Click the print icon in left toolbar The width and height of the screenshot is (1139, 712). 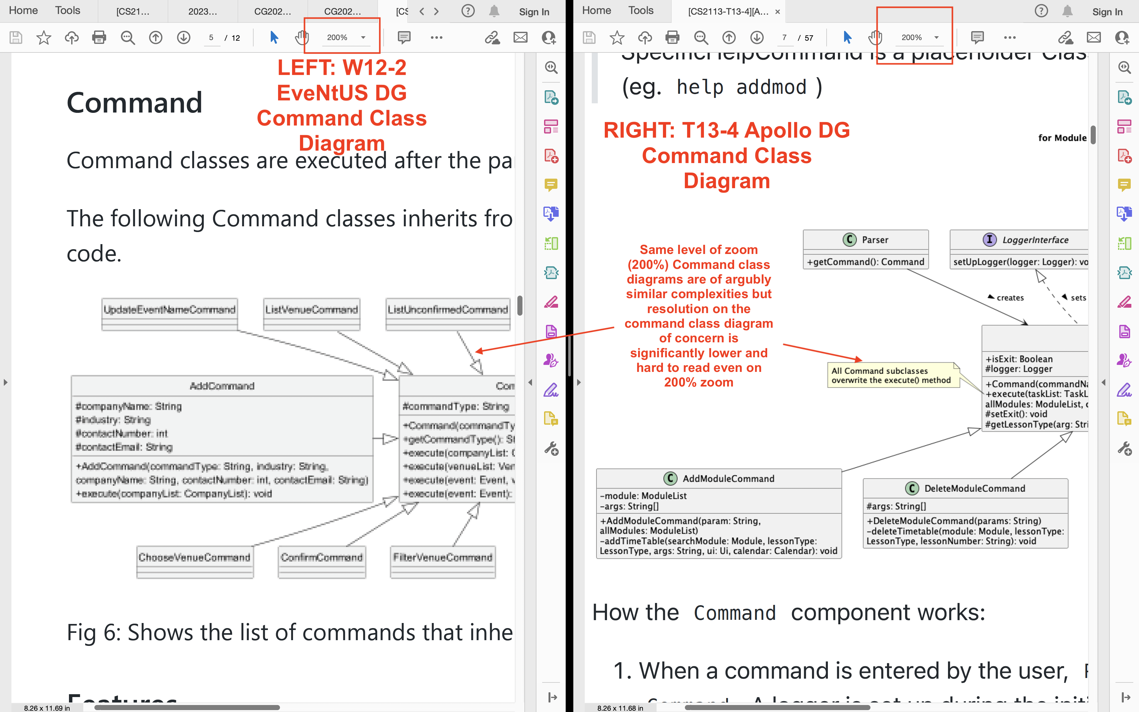pos(99,37)
